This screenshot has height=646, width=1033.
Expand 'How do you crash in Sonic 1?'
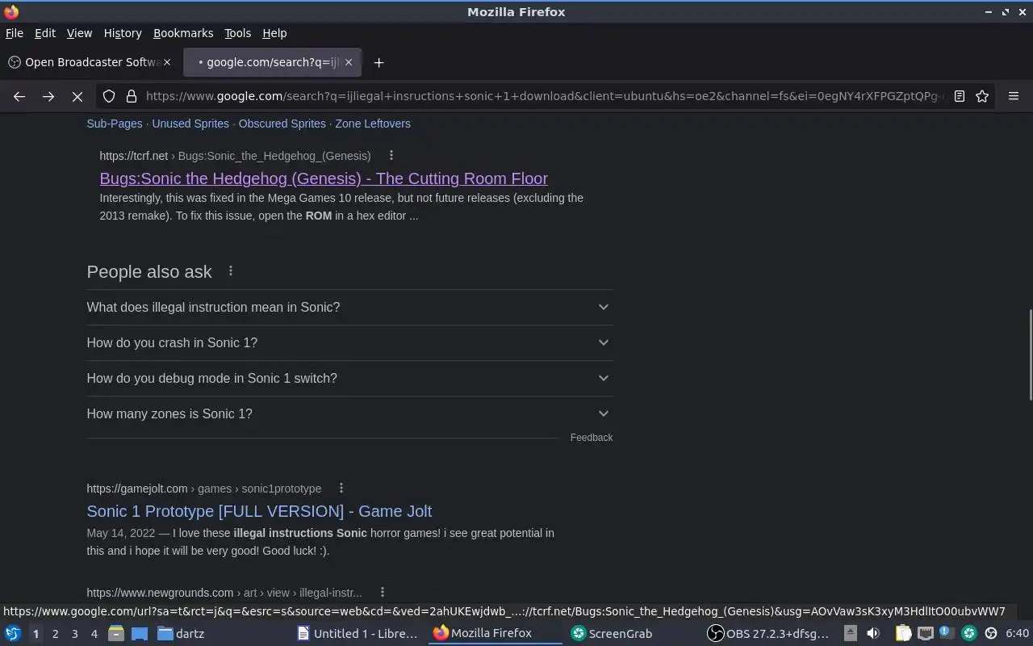[349, 342]
